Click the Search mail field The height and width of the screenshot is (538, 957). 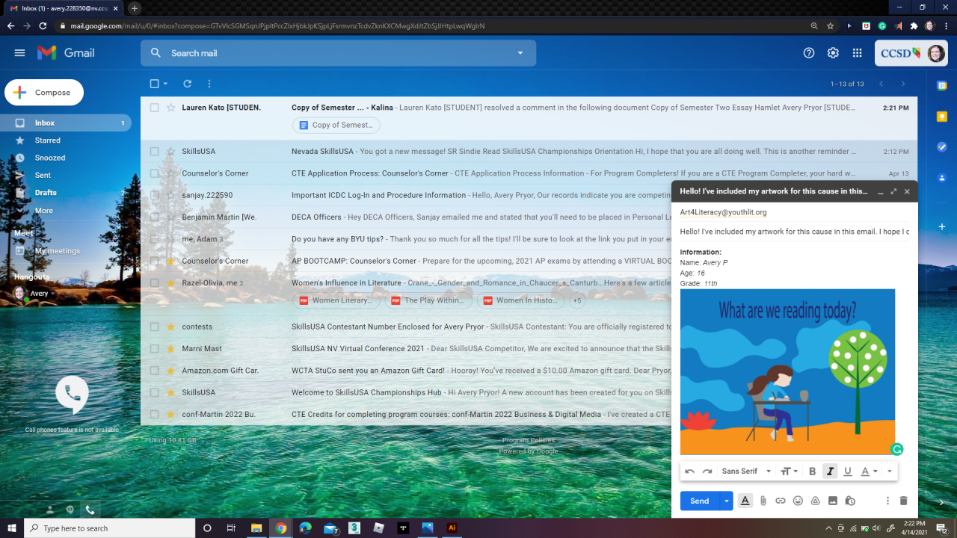pyautogui.click(x=338, y=53)
